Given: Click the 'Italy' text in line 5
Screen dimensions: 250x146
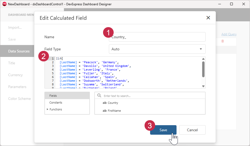Looking at the screenshot, I should coord(106,73).
